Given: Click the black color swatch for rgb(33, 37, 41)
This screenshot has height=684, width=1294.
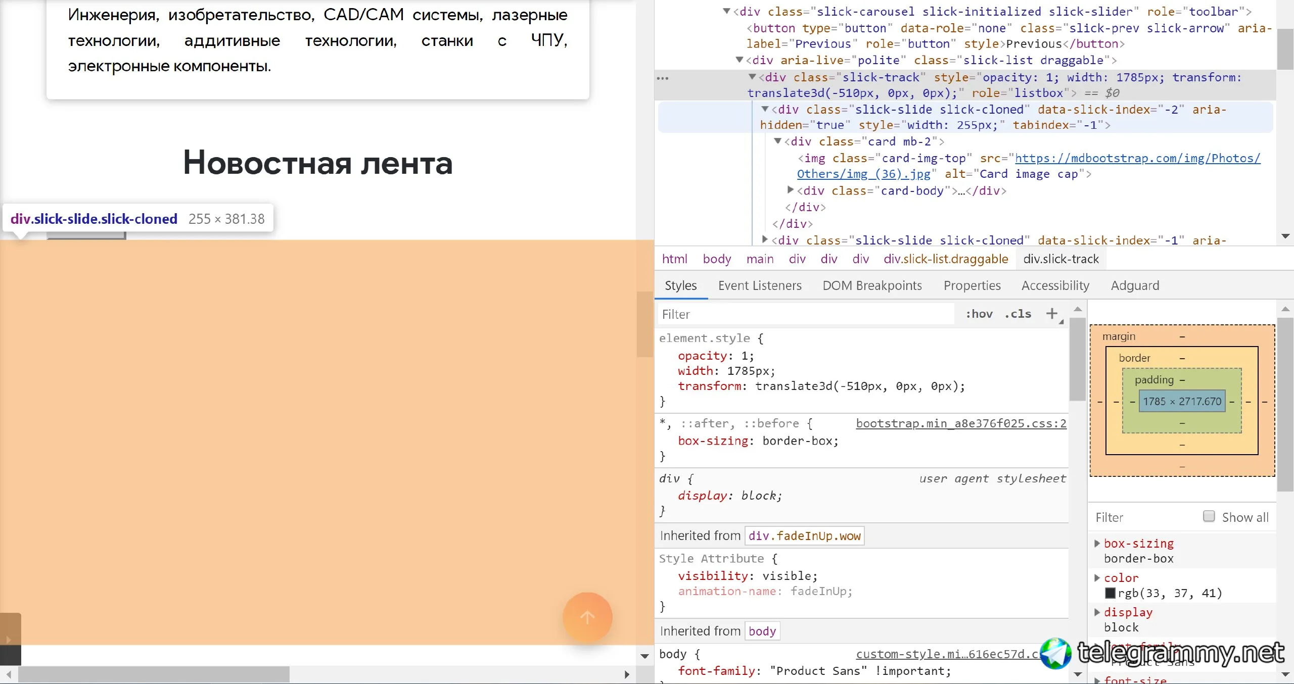Looking at the screenshot, I should click(x=1110, y=593).
